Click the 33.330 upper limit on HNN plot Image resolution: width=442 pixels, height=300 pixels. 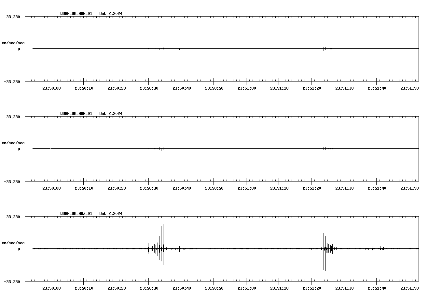(13, 117)
